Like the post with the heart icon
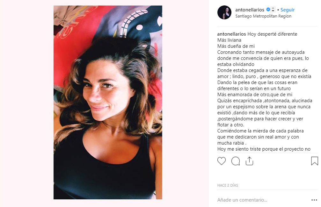 point(221,161)
